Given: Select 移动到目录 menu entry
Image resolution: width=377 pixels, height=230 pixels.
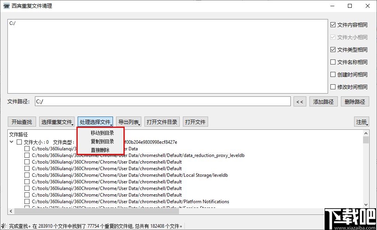Looking at the screenshot, I should point(102,133).
